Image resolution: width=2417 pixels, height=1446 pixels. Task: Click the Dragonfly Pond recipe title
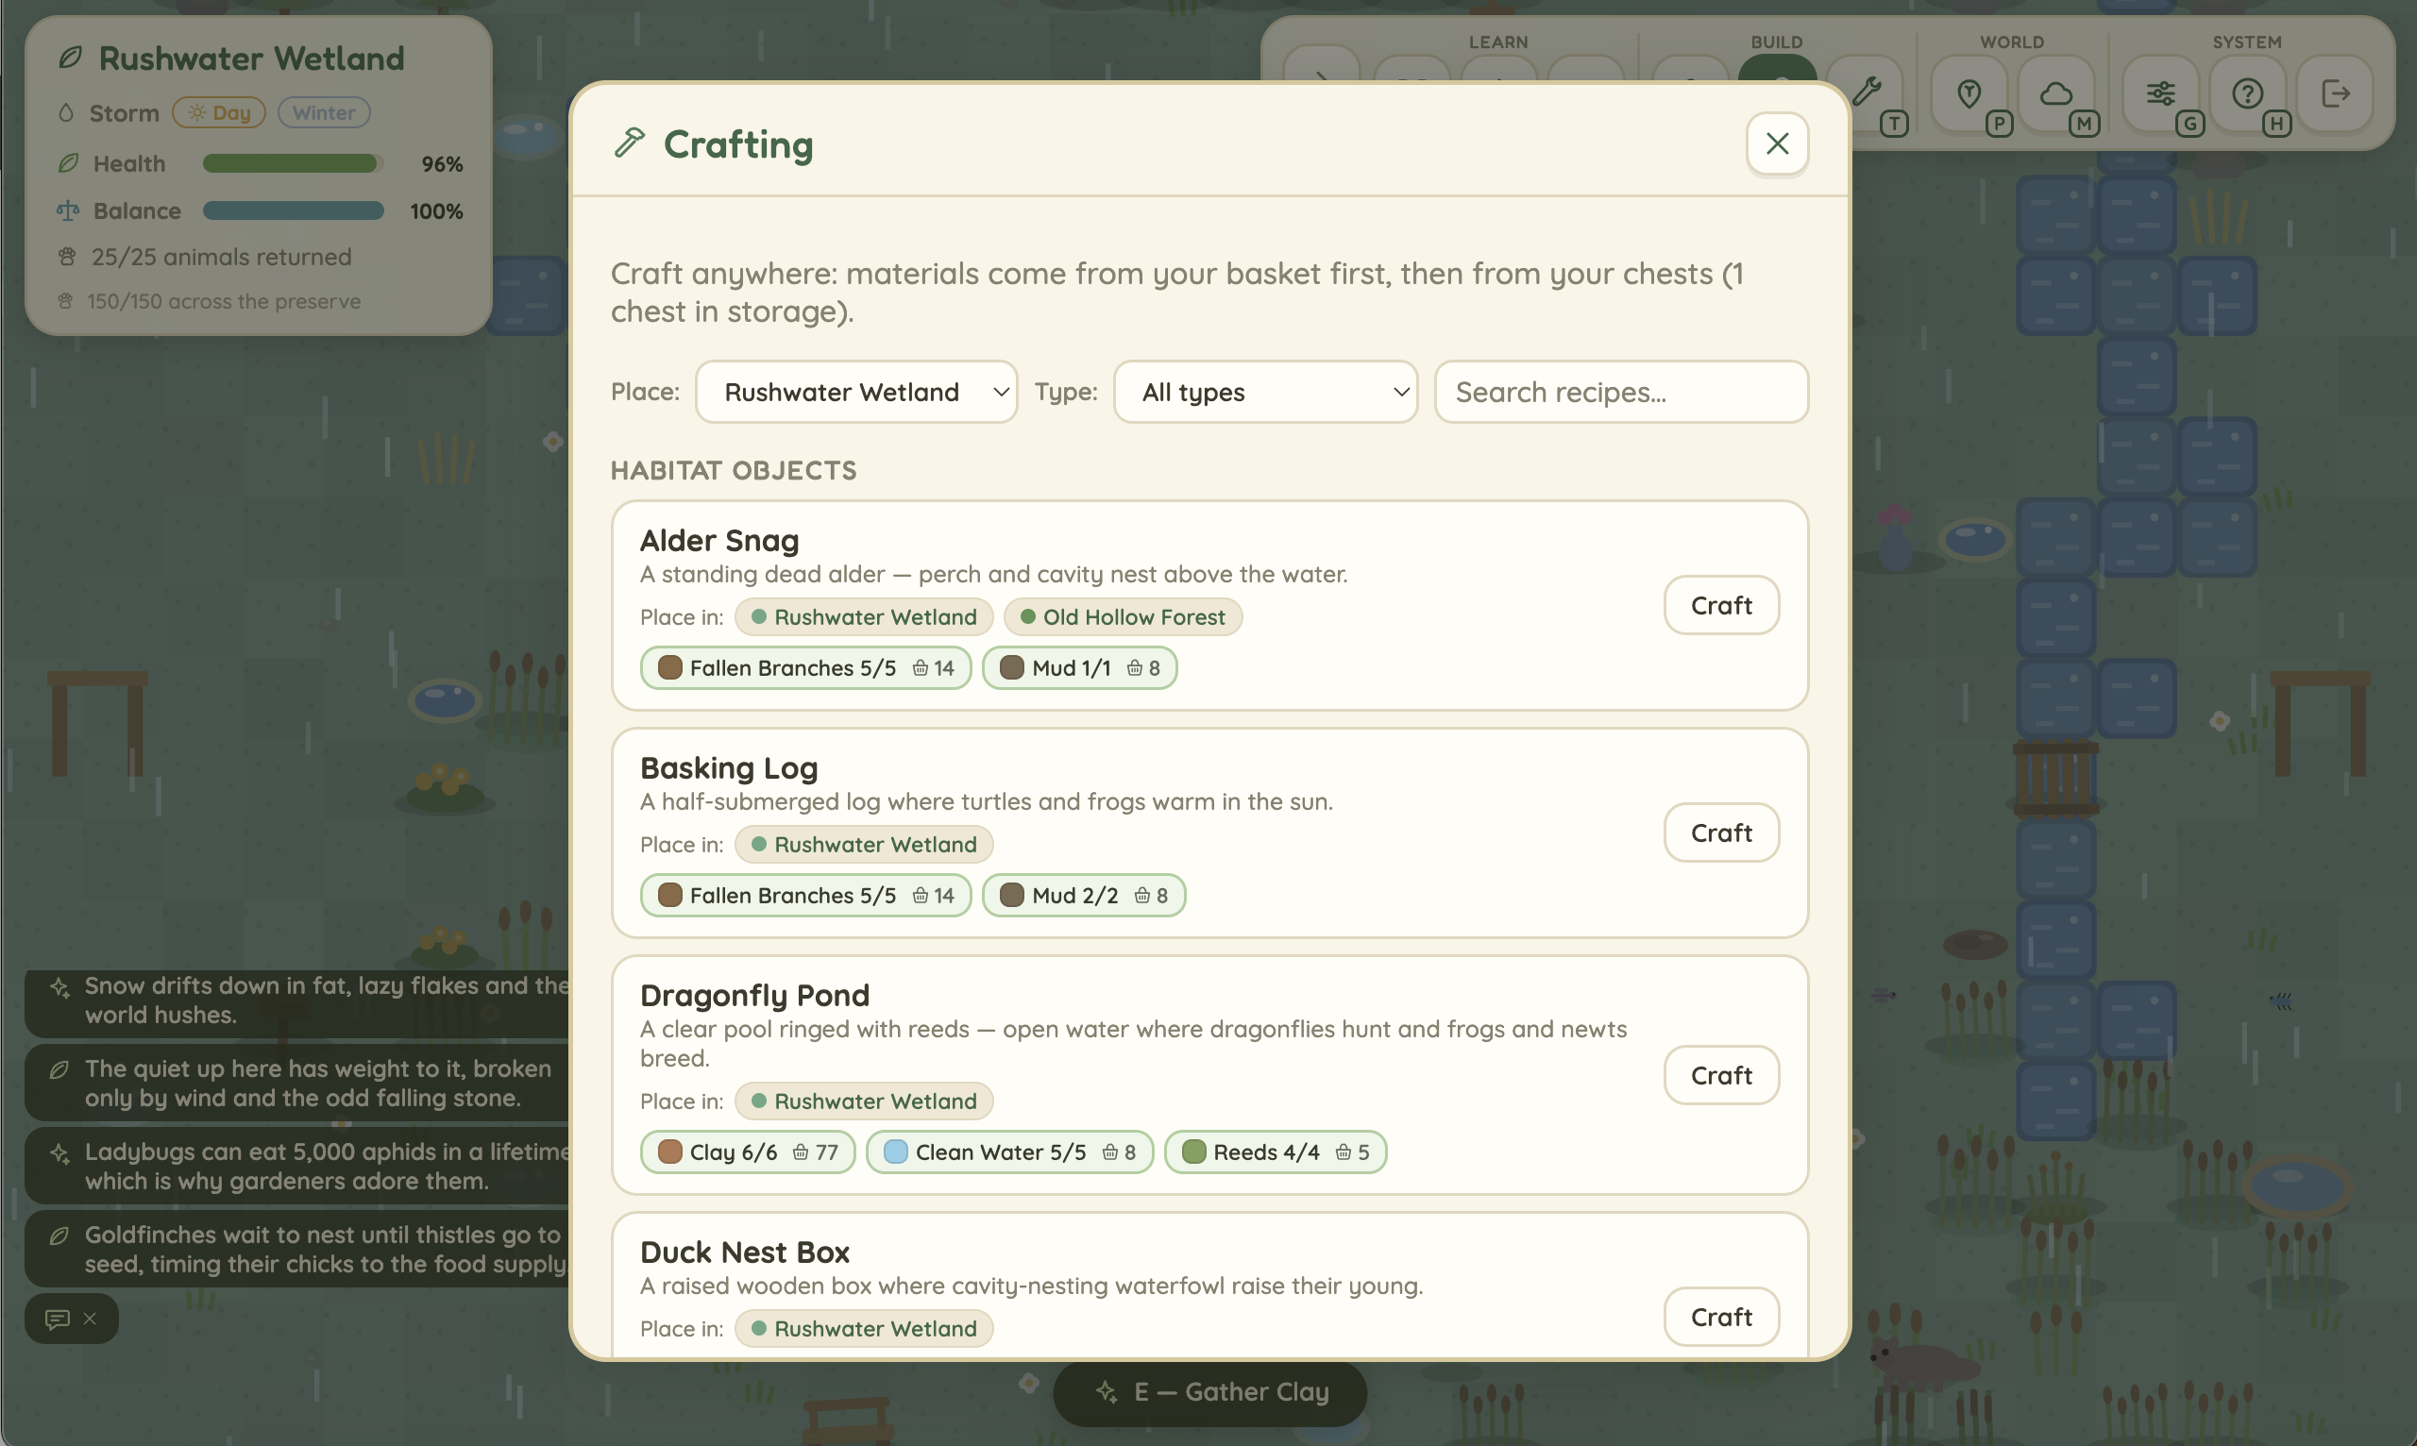pyautogui.click(x=754, y=995)
